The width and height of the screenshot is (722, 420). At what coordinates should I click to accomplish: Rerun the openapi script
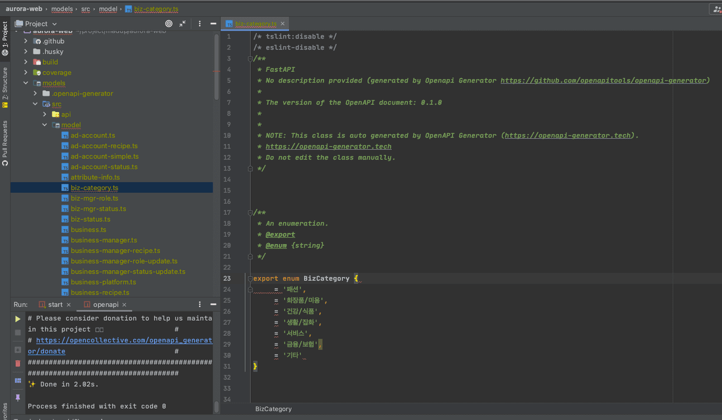[x=18, y=319]
